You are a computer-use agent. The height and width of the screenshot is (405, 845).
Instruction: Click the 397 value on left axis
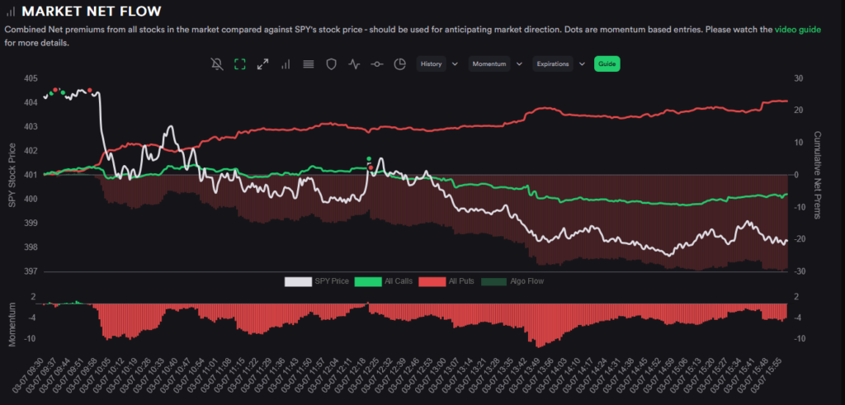(31, 271)
